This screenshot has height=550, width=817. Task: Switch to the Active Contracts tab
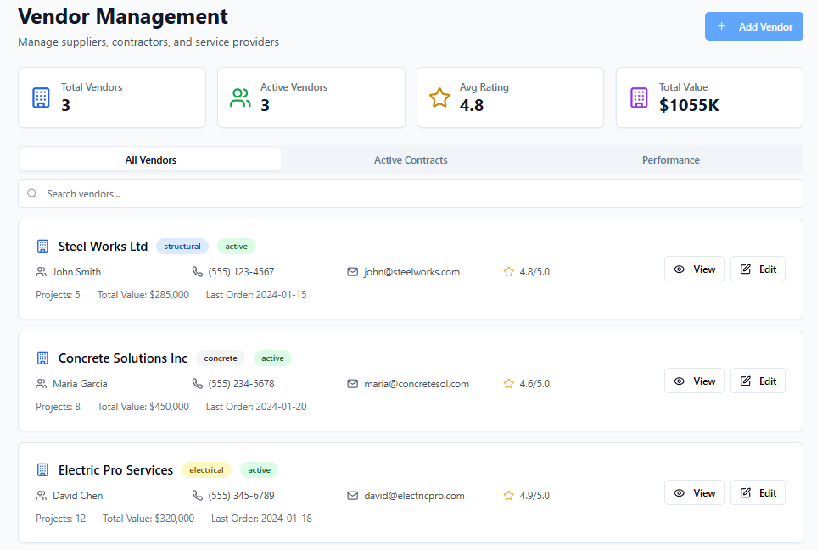click(411, 159)
